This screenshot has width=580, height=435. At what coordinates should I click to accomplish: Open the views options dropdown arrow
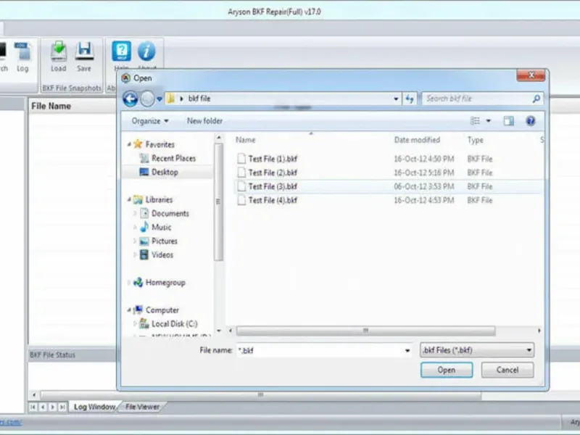pyautogui.click(x=488, y=121)
